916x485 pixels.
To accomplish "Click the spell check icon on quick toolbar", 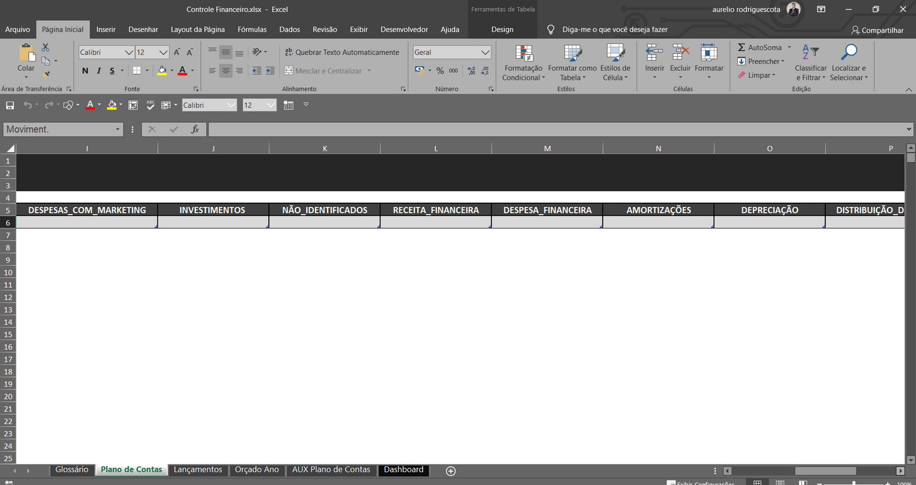I will [x=150, y=104].
